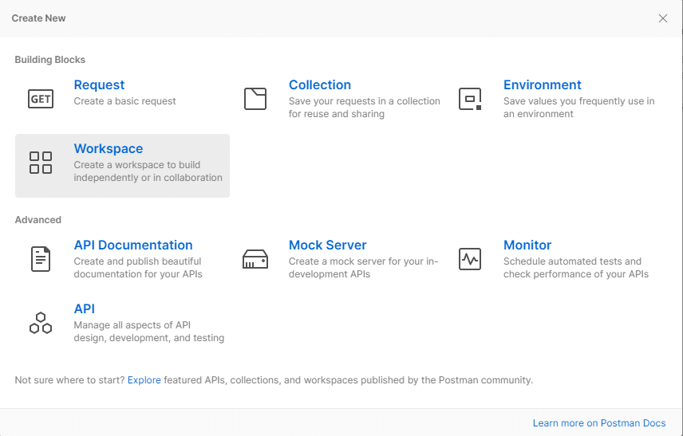
Task: Click the Workspace description text
Action: (148, 171)
